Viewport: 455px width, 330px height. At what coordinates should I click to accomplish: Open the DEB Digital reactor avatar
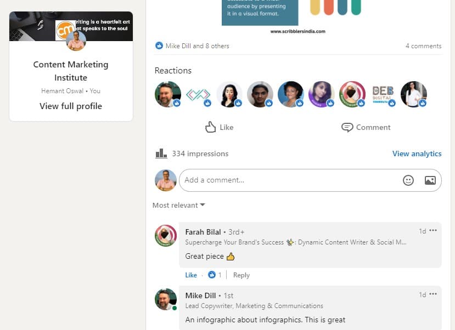coord(383,94)
